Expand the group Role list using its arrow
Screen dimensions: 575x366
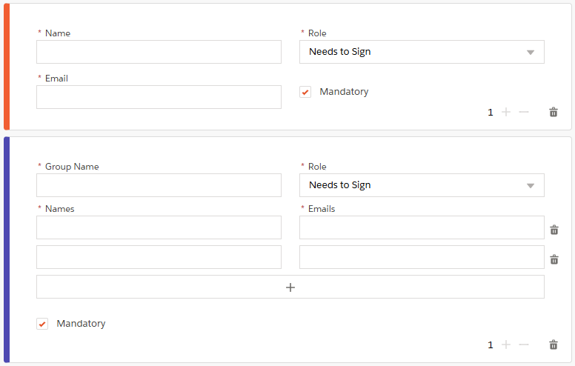pyautogui.click(x=531, y=186)
